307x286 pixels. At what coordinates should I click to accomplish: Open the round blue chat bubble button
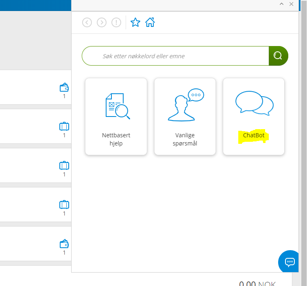(x=289, y=261)
